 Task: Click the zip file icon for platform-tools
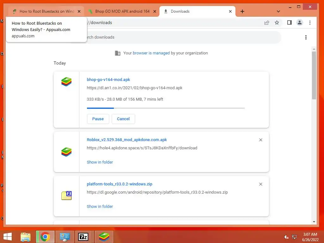66,196
